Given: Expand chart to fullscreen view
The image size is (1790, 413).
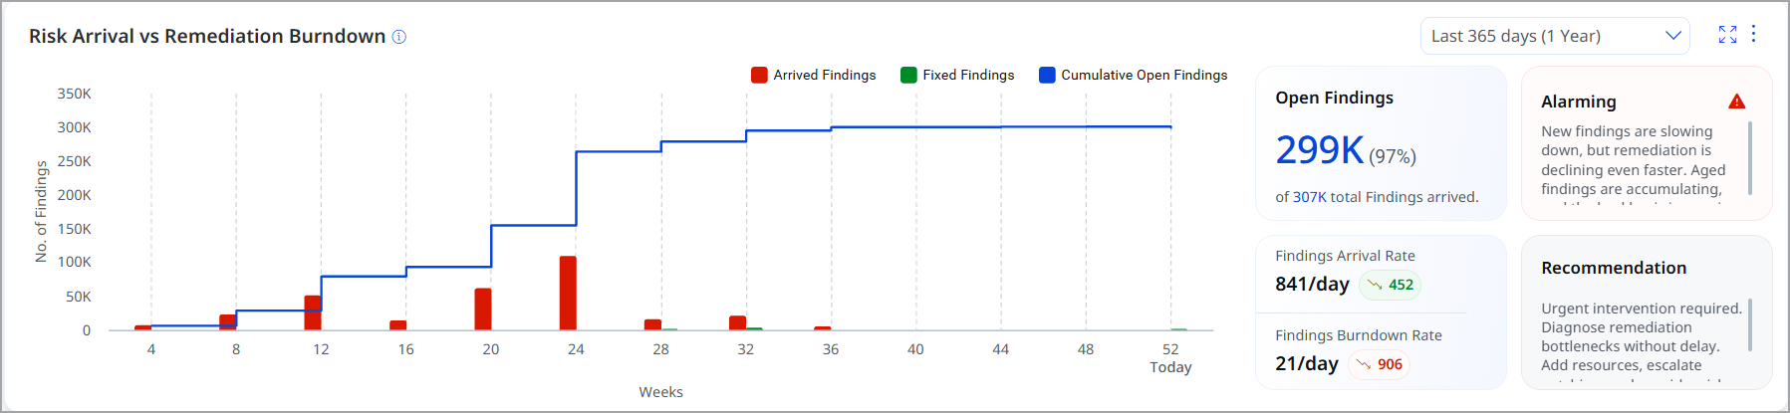Looking at the screenshot, I should coord(1727,35).
